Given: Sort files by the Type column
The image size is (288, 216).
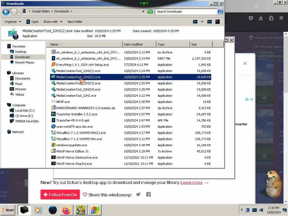Looking at the screenshot, I should coord(173,44).
